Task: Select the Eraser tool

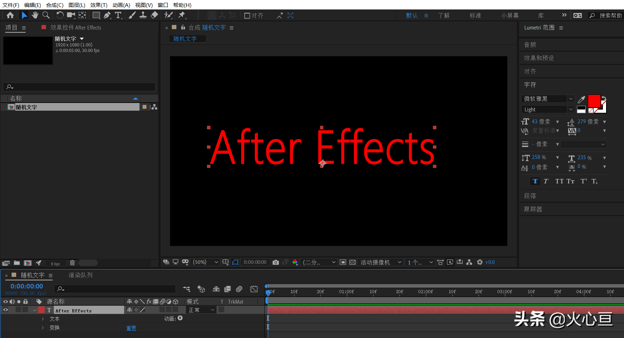Action: [x=154, y=15]
